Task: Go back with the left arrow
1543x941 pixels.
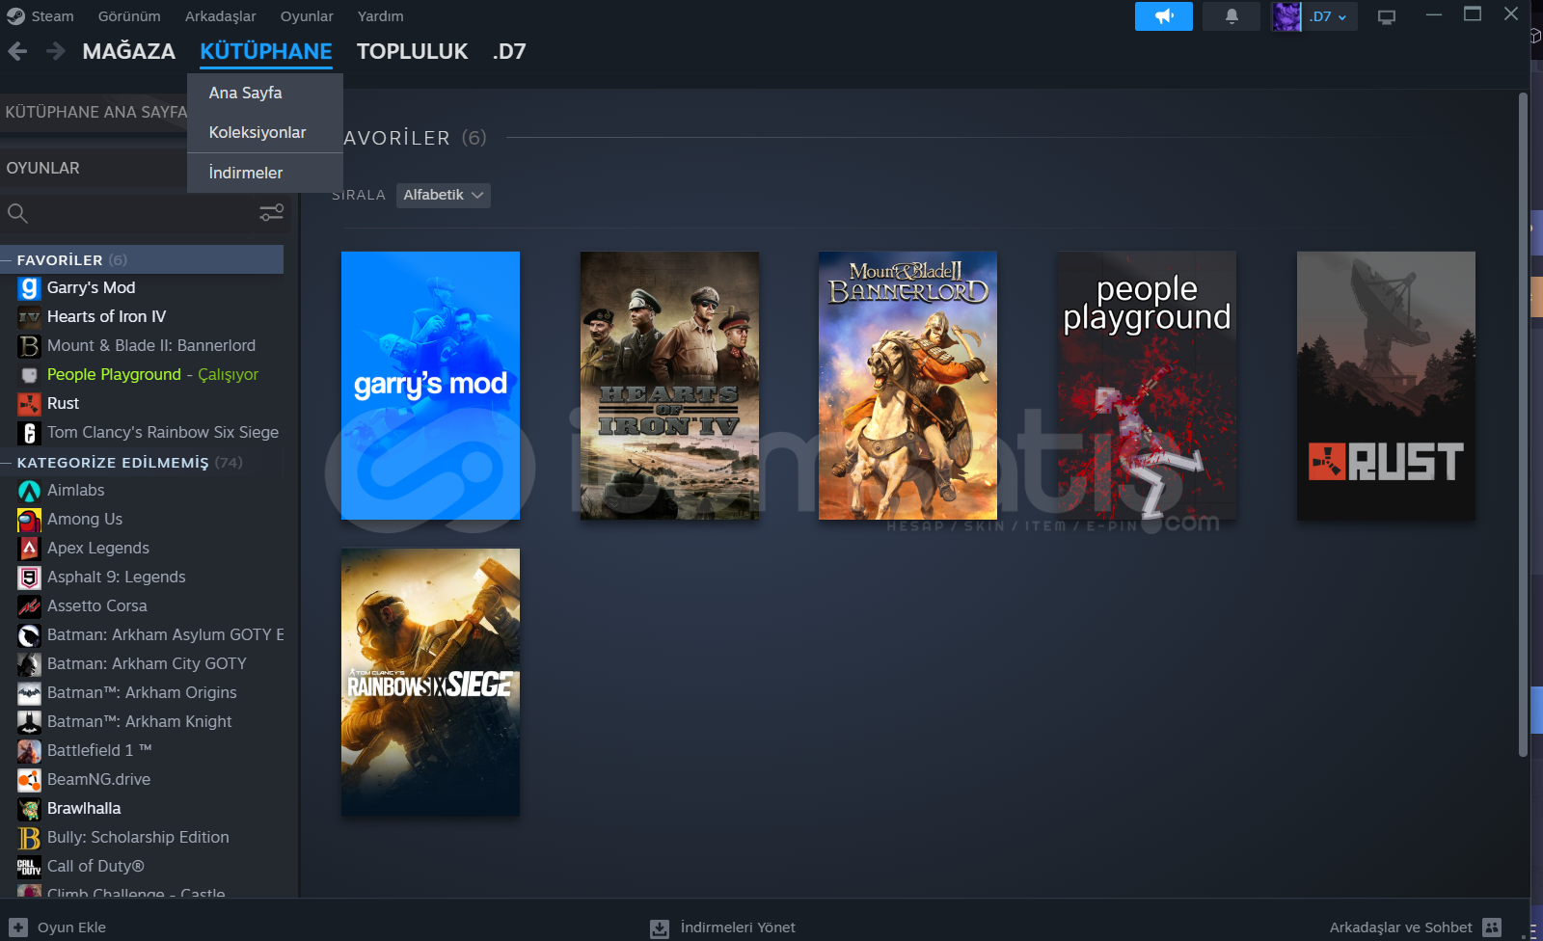Action: [17, 51]
